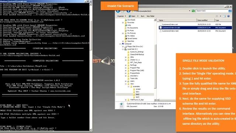
Task: Click the search magnifier icon in Explorer
Action: coord(230,11)
